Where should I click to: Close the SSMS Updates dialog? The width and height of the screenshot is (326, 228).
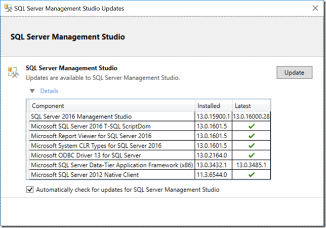tap(315, 8)
